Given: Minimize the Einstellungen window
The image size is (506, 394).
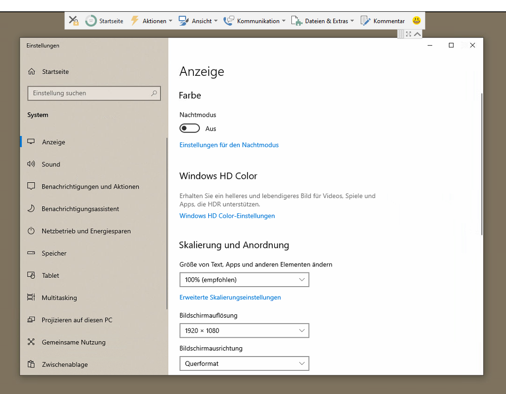Looking at the screenshot, I should (x=430, y=45).
